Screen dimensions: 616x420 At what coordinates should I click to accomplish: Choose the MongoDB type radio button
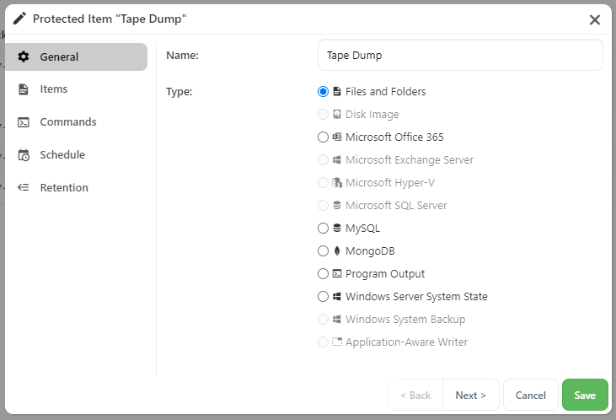[323, 250]
